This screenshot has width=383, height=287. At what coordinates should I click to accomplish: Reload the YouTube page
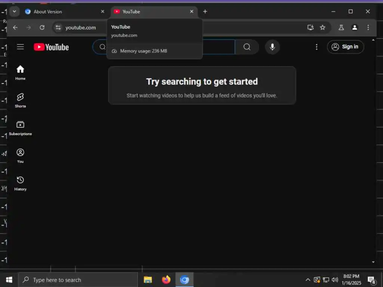42,28
